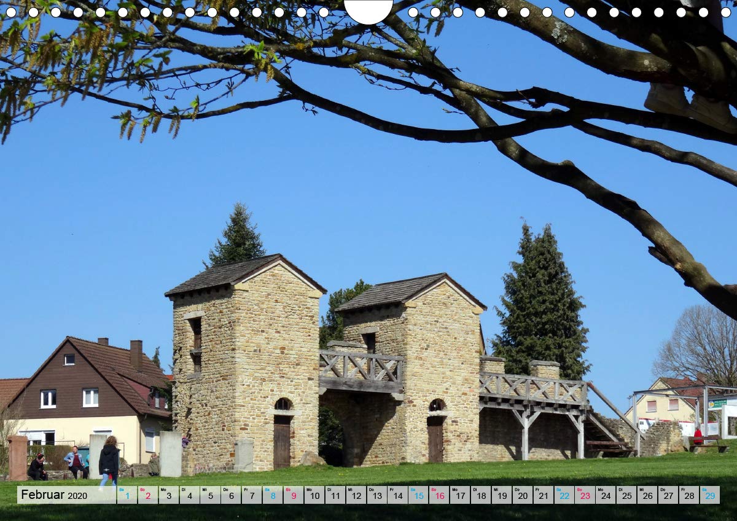Pick day 5 (Mi) on calendar
The height and width of the screenshot is (521, 737).
point(210,495)
